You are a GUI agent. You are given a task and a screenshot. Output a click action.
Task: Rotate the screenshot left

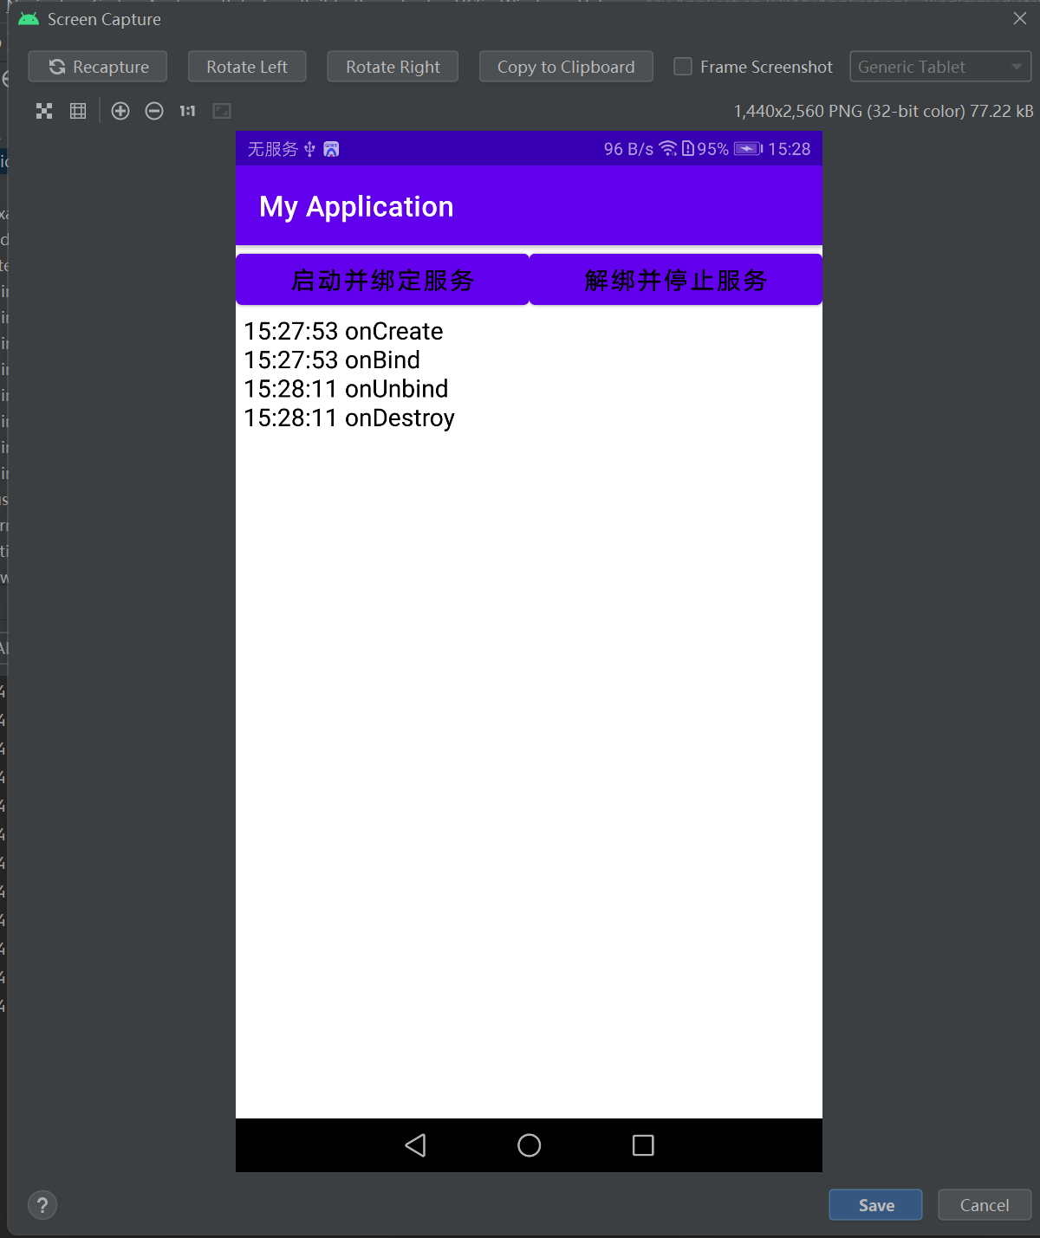click(247, 67)
